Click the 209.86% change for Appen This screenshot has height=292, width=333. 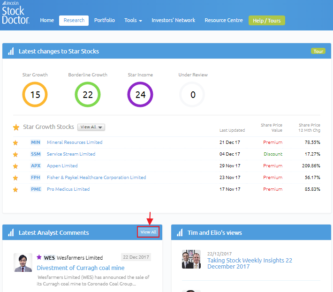(311, 165)
